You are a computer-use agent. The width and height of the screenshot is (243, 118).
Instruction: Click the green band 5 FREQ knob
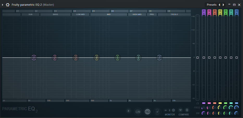(x=226, y=108)
